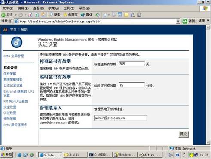
Task: Open the Search toolbar button
Action: coord(55,15)
